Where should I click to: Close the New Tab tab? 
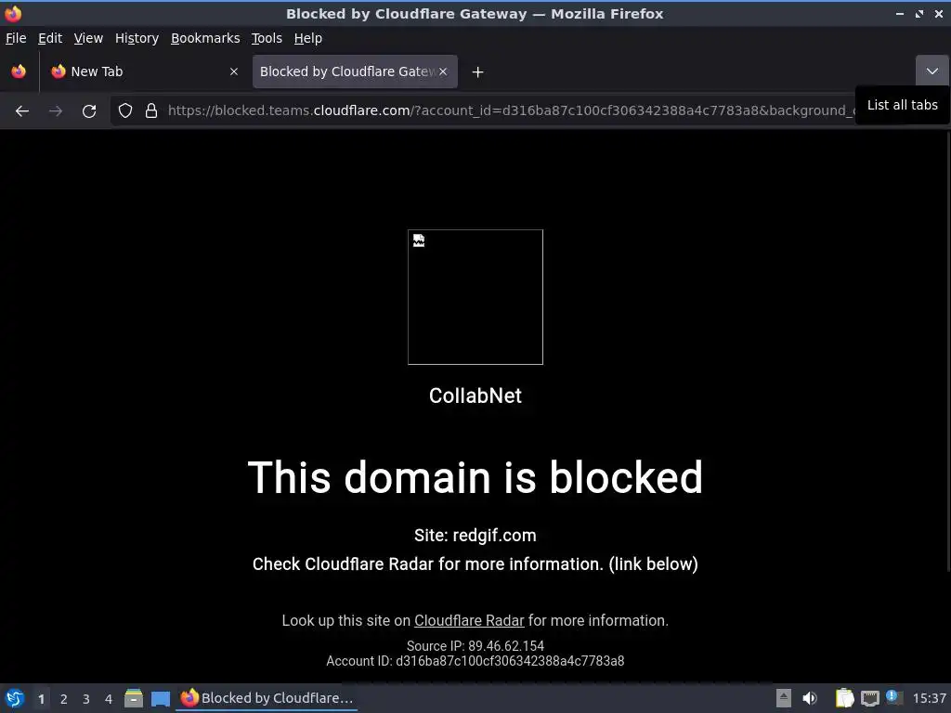[x=234, y=71]
